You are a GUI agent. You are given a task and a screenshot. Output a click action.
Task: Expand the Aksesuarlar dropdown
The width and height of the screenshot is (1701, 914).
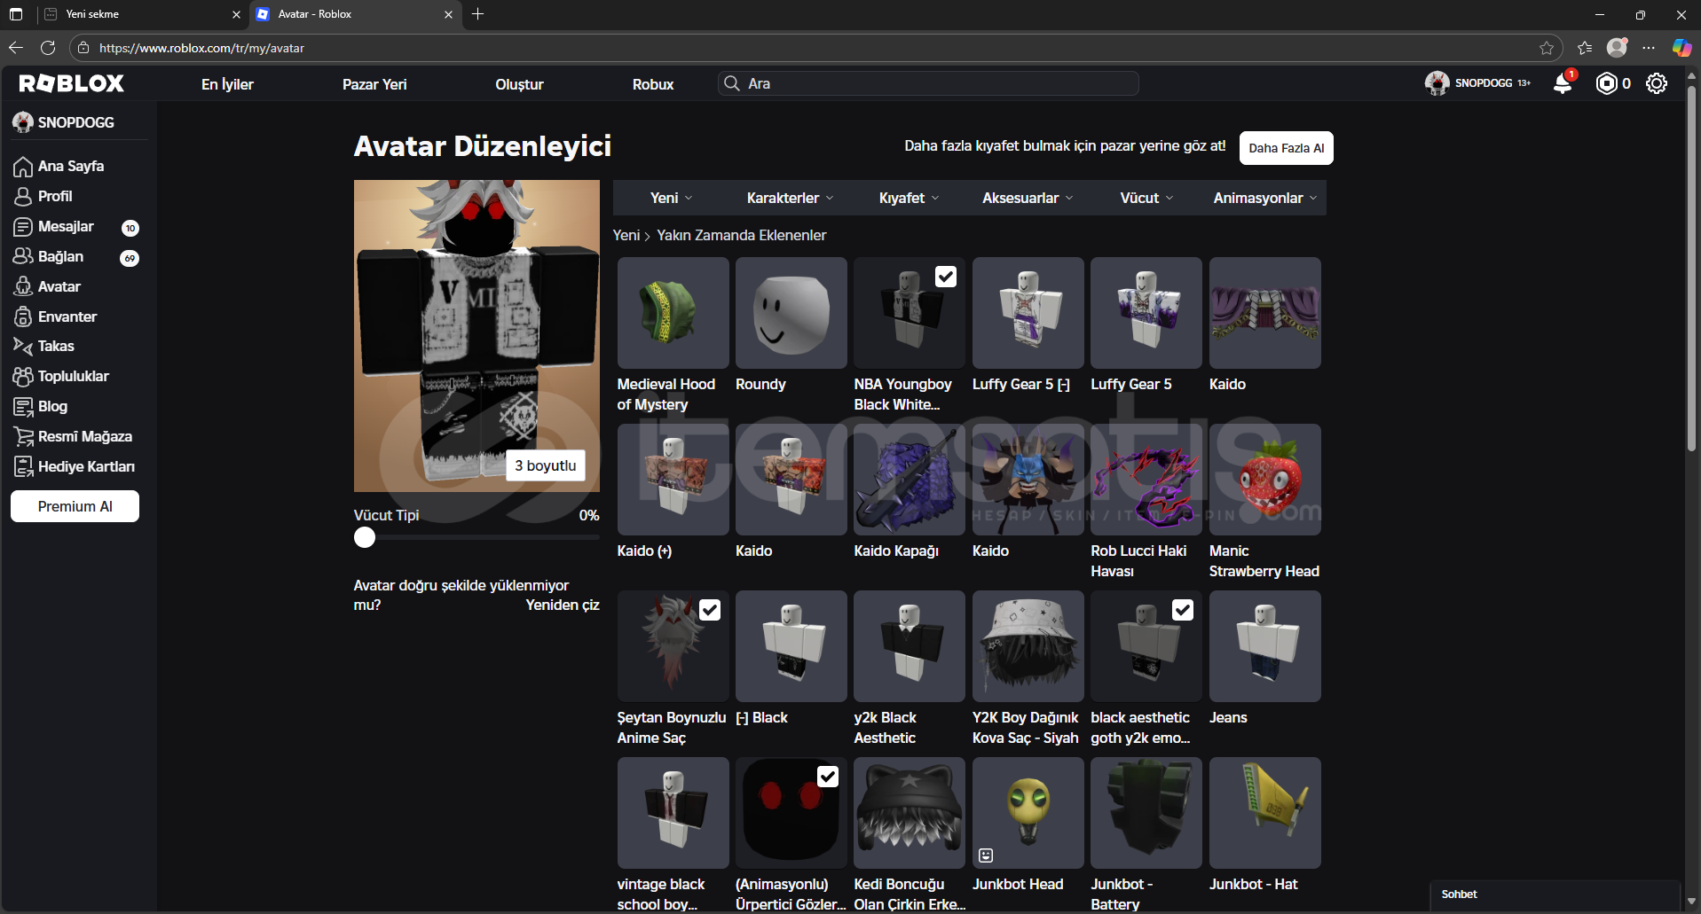tap(1028, 198)
